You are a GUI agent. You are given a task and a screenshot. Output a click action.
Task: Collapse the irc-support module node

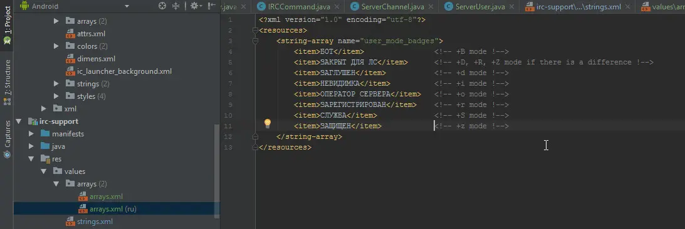coord(18,121)
